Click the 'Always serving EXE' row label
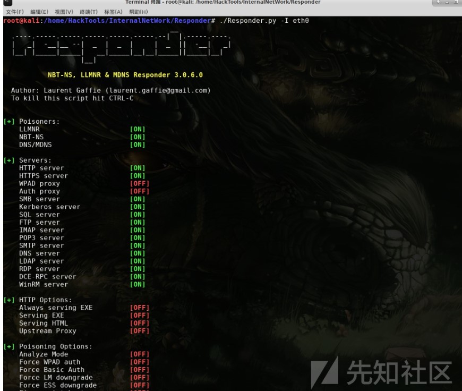The image size is (462, 391). tap(56, 308)
